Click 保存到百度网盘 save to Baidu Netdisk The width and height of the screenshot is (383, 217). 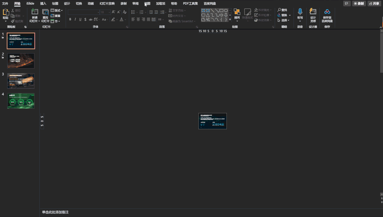pyautogui.click(x=327, y=15)
